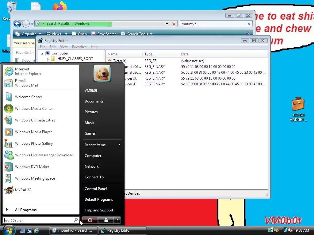Open Windows Ultimate Extras
The height and width of the screenshot is (235, 314).
pos(41,120)
